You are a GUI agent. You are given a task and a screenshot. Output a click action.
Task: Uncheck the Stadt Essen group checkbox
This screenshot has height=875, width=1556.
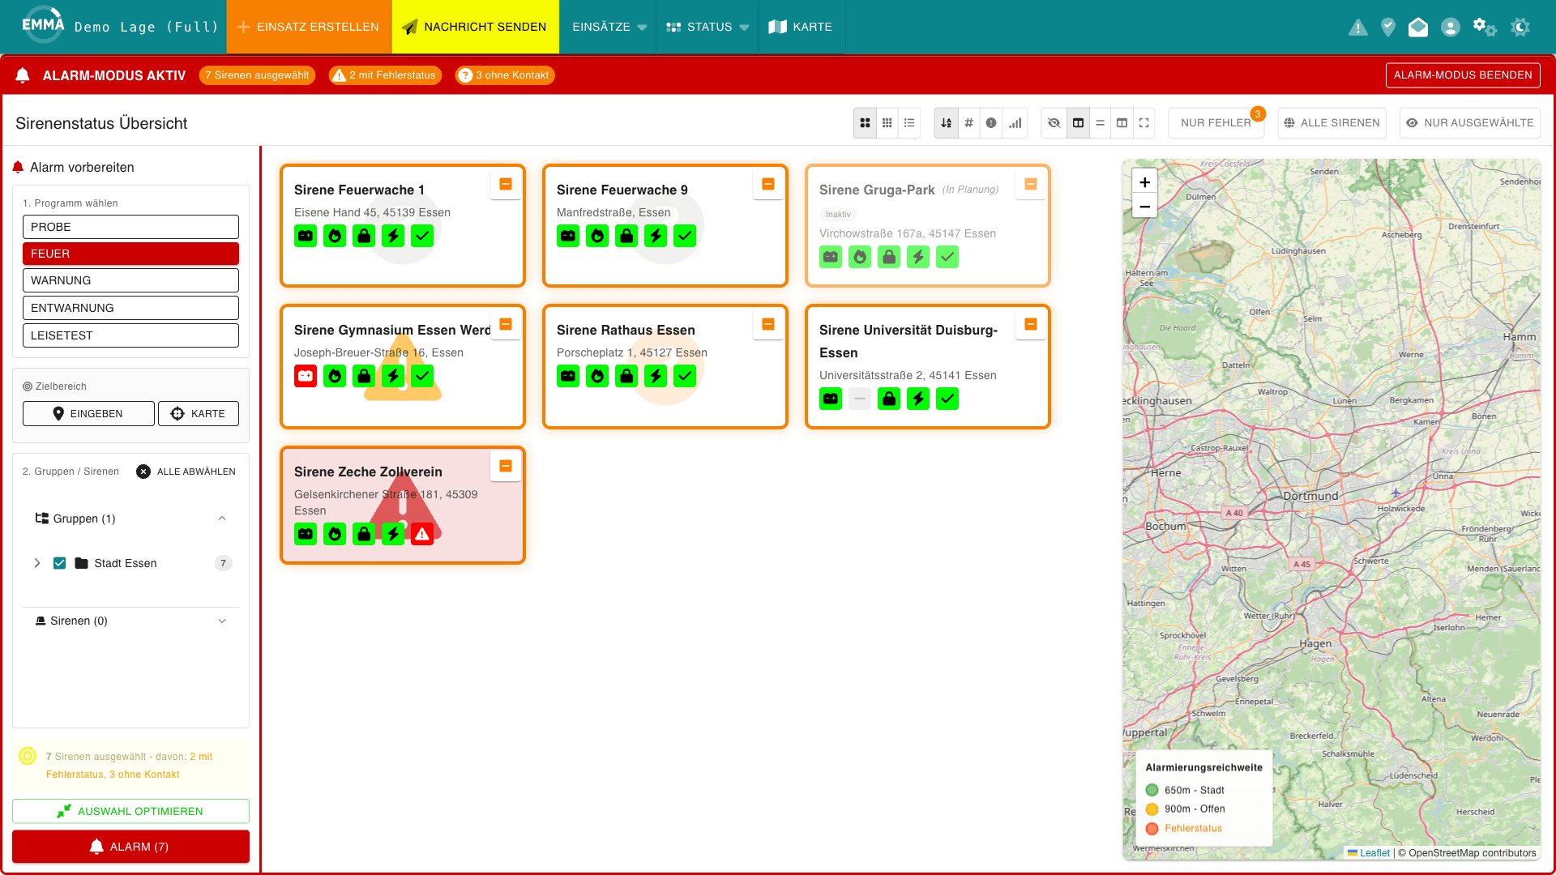[x=60, y=563]
